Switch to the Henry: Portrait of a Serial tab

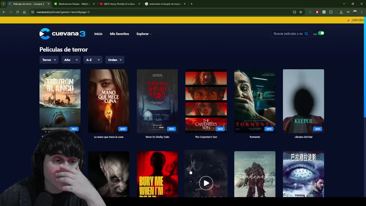click(120, 4)
